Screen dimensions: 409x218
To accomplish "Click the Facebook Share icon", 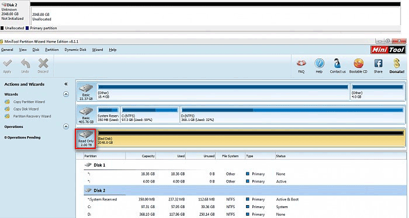I will [x=378, y=63].
